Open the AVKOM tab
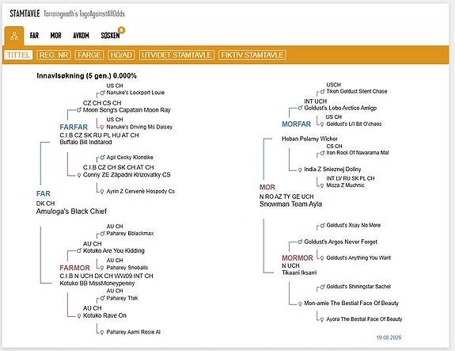 81,36
